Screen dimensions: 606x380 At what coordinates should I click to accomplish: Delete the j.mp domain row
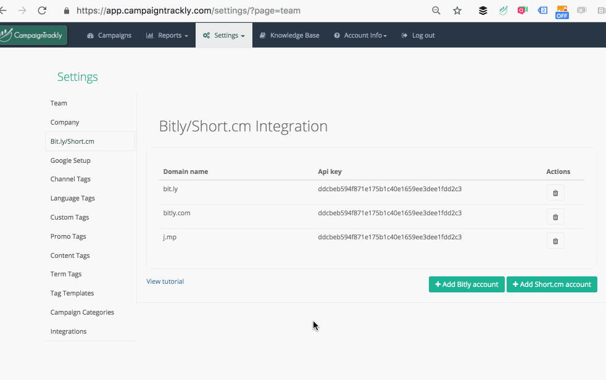click(555, 241)
